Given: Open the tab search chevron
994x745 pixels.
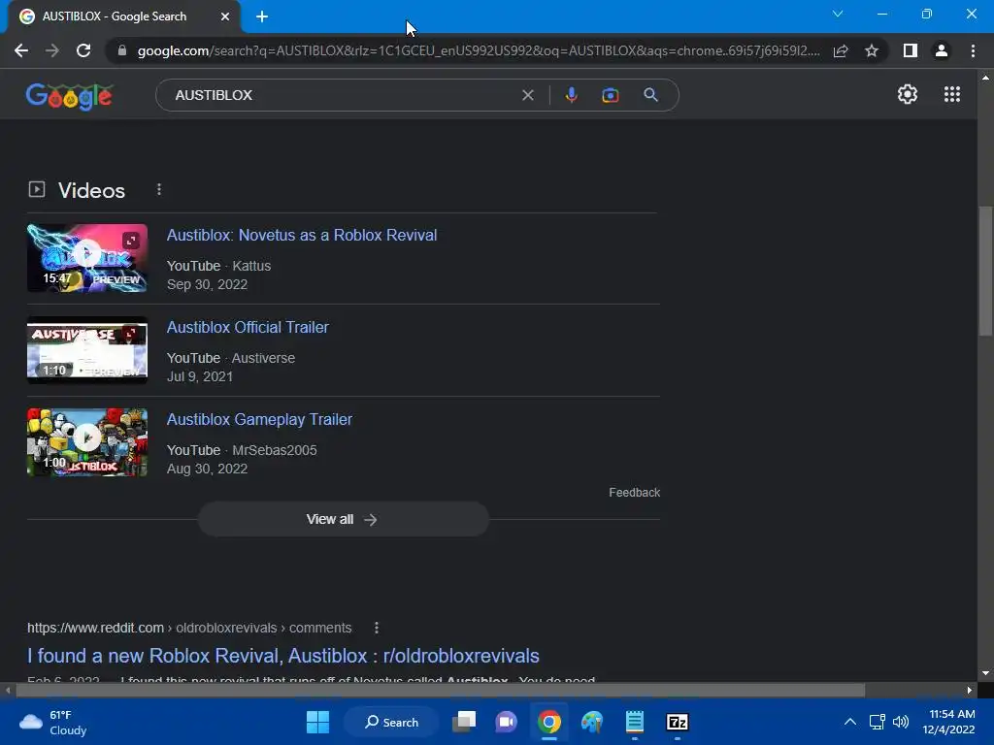Looking at the screenshot, I should coord(838,14).
